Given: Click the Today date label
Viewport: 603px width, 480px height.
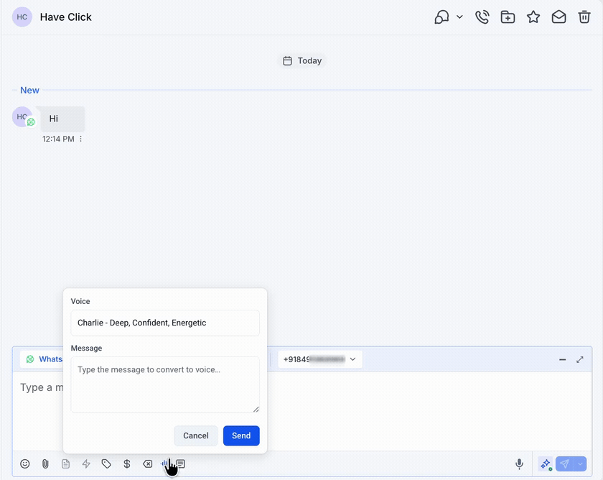Looking at the screenshot, I should [302, 61].
